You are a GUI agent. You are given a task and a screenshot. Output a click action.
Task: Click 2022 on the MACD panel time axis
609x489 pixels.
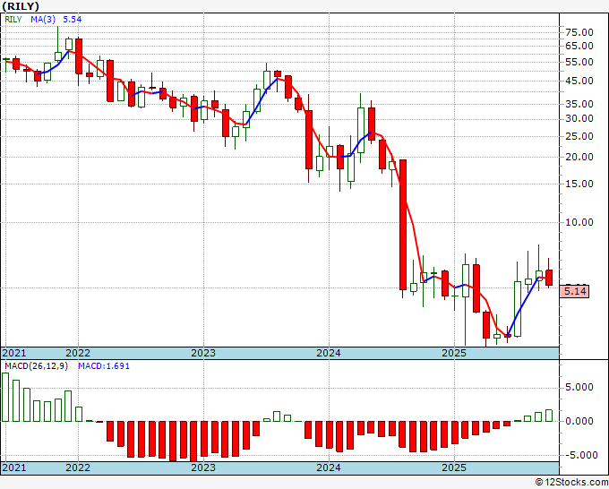78,468
